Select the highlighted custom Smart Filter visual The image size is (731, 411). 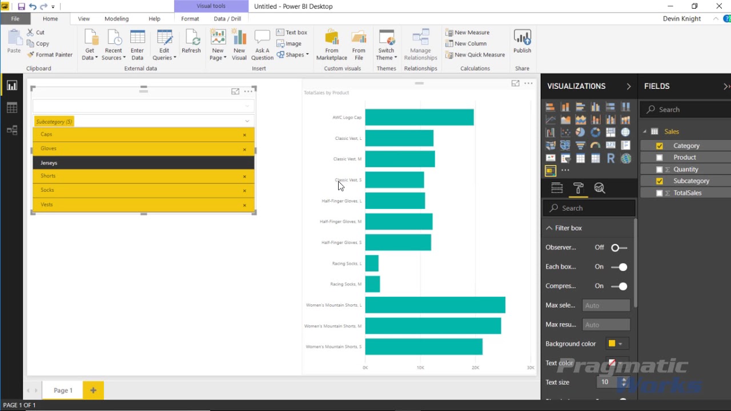pyautogui.click(x=551, y=171)
